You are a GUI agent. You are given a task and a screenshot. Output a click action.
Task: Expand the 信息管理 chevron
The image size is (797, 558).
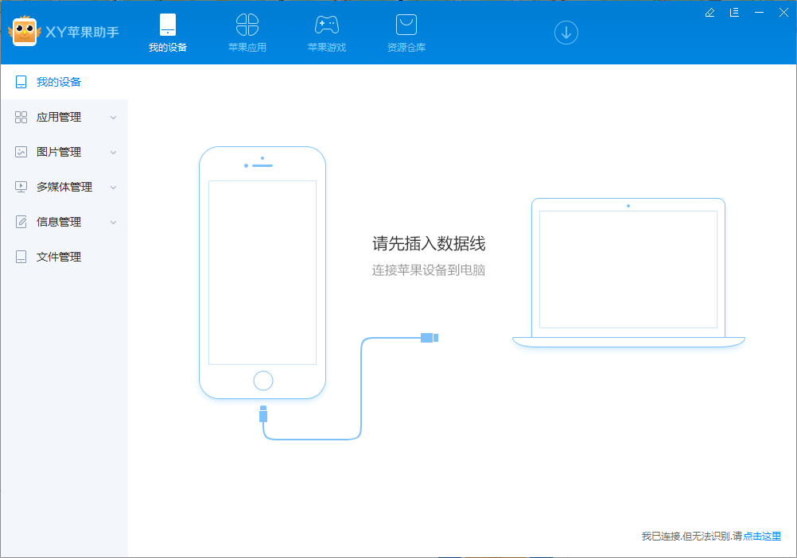coord(114,223)
